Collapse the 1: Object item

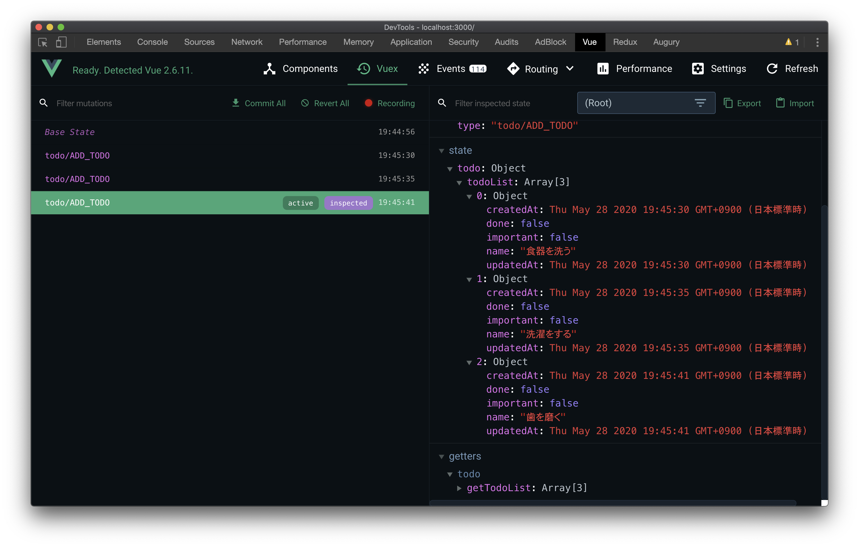tap(469, 280)
